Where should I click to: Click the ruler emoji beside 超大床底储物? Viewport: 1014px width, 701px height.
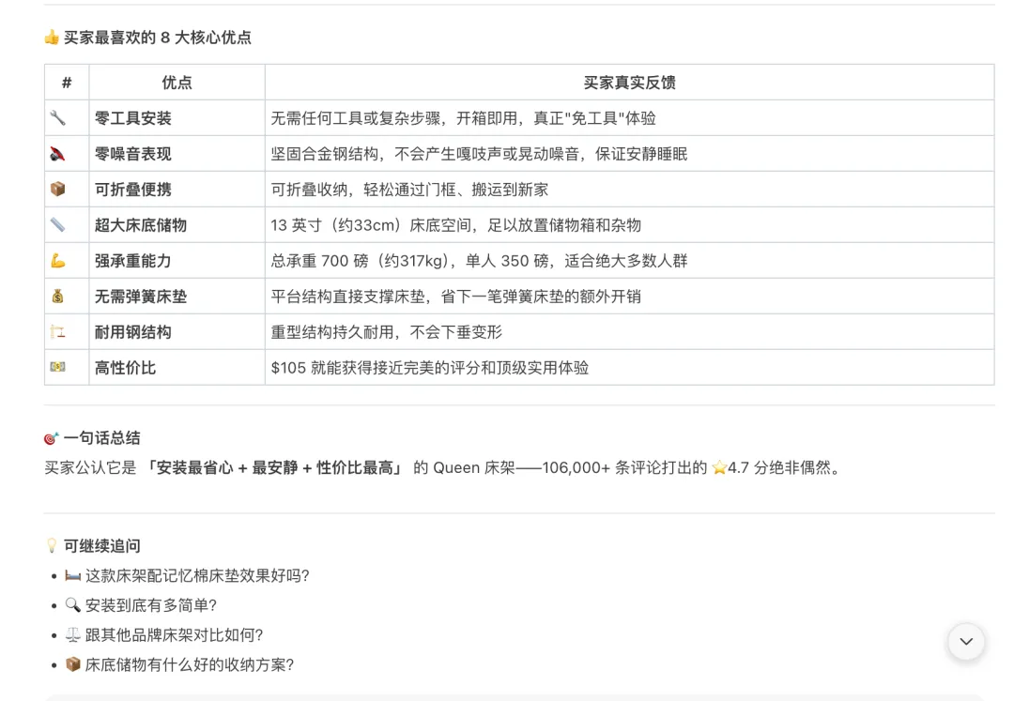(57, 225)
